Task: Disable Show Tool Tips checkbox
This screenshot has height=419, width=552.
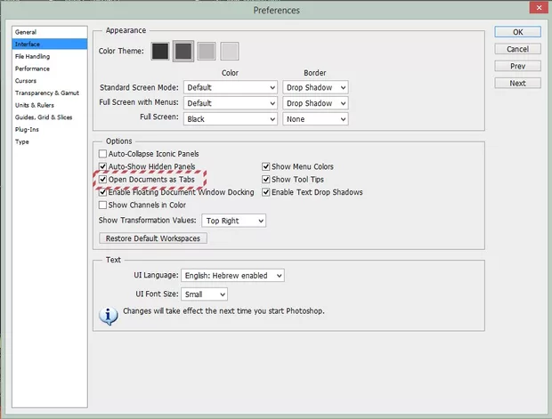Action: click(x=266, y=180)
